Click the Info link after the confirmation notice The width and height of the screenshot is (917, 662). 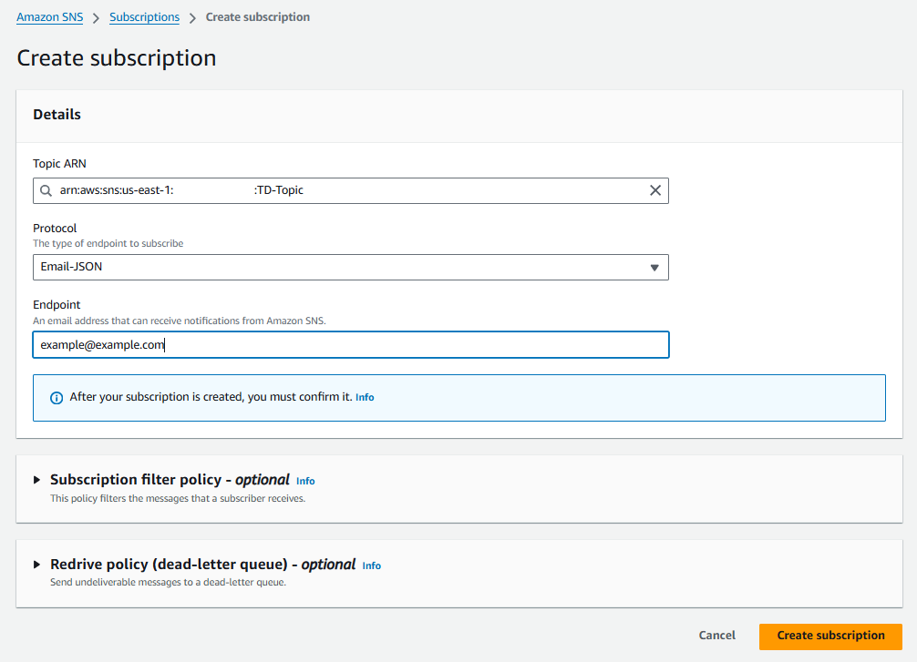pyautogui.click(x=365, y=397)
